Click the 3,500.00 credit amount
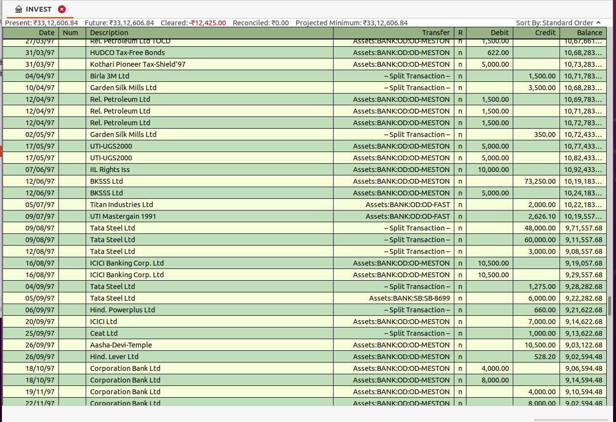The width and height of the screenshot is (616, 422). click(x=542, y=88)
